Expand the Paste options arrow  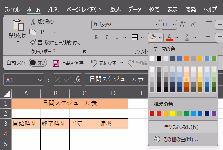pos(18,42)
